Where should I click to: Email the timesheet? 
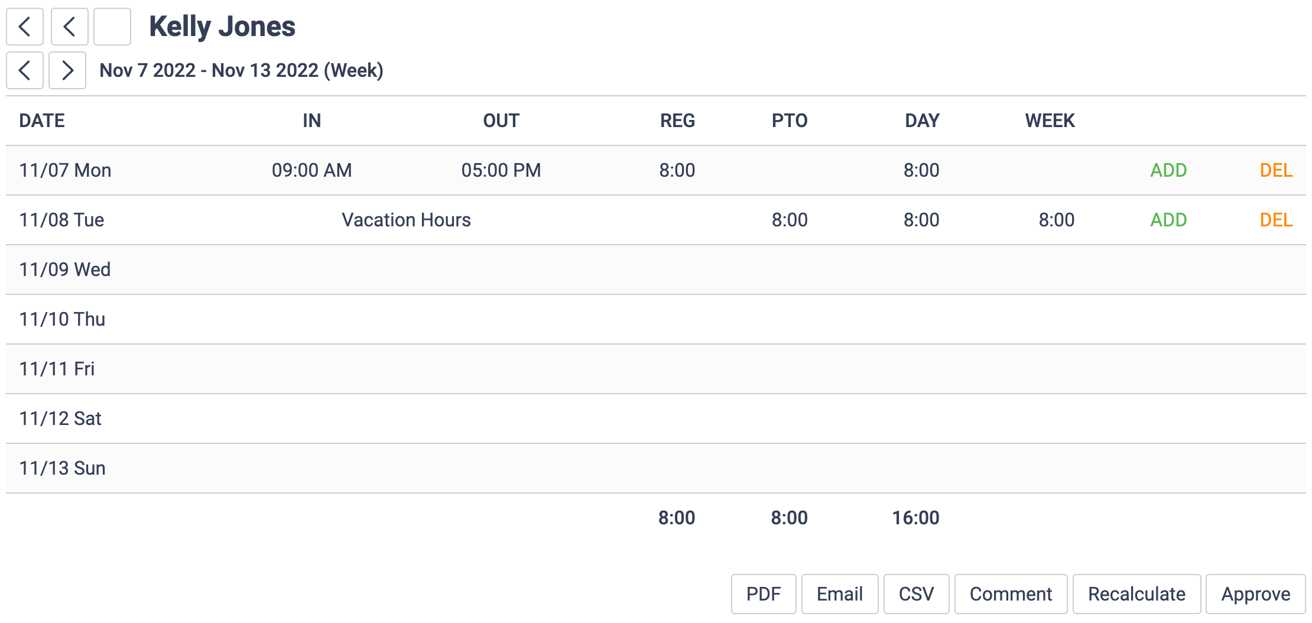pos(839,594)
